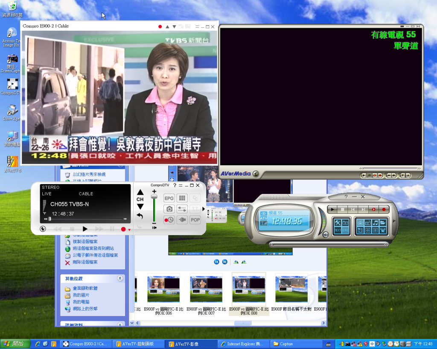Click the ComproDTV timeshift seek slider handle
The width and height of the screenshot is (437, 349).
[50, 219]
